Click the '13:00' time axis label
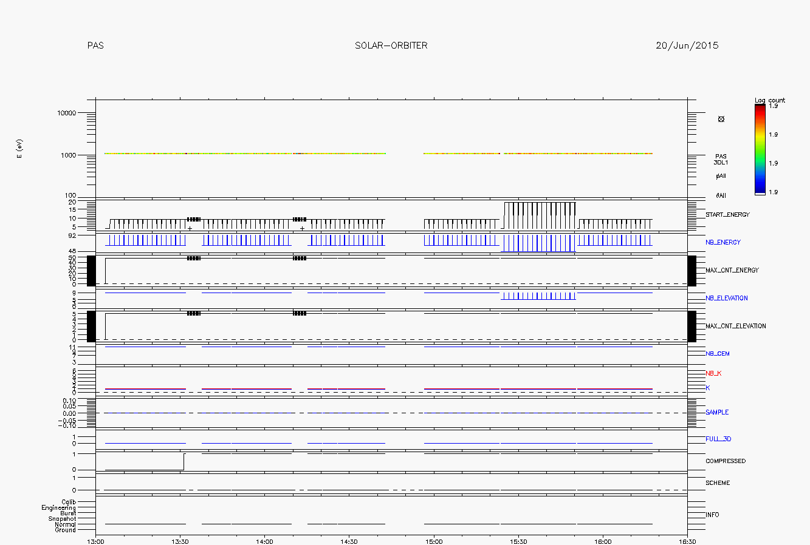The height and width of the screenshot is (545, 810). coord(95,542)
